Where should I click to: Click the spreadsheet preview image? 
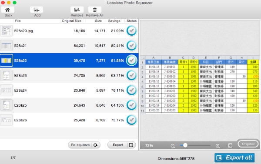pyautogui.click(x=200, y=85)
